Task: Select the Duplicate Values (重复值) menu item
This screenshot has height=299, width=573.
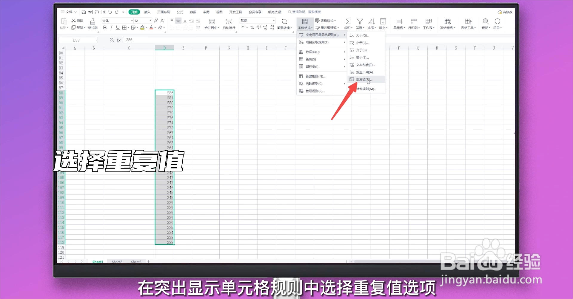Action: (x=366, y=79)
